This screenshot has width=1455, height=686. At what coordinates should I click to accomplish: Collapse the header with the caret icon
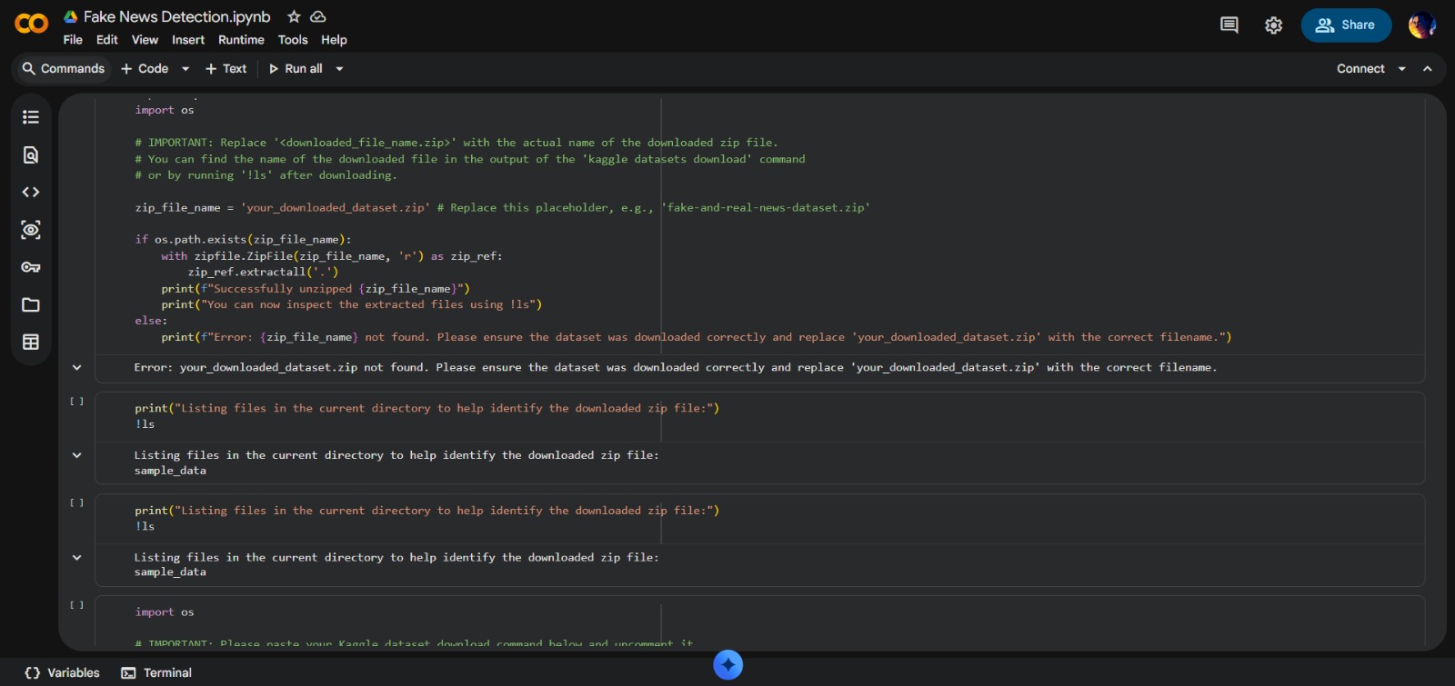click(x=1428, y=69)
